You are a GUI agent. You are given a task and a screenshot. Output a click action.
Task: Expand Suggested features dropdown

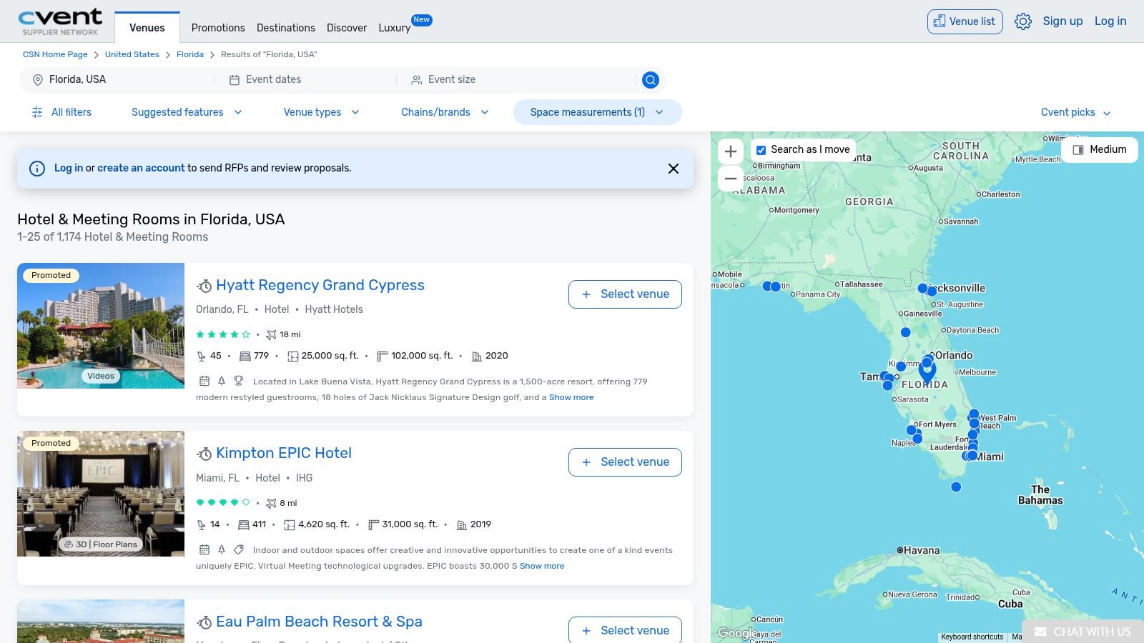pos(187,112)
